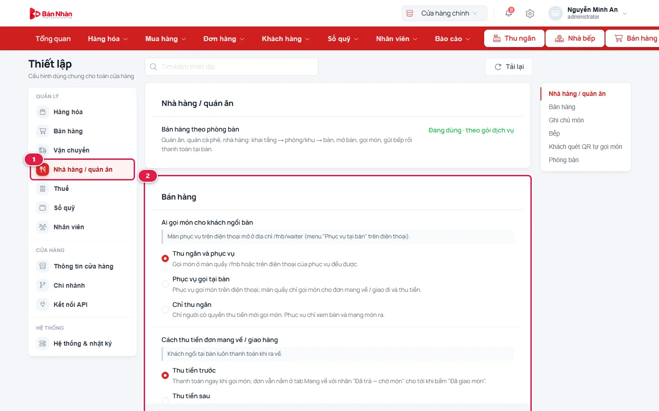Image resolution: width=659 pixels, height=411 pixels.
Task: Expand the Hàng hóa menu in the red navbar
Action: (x=108, y=39)
